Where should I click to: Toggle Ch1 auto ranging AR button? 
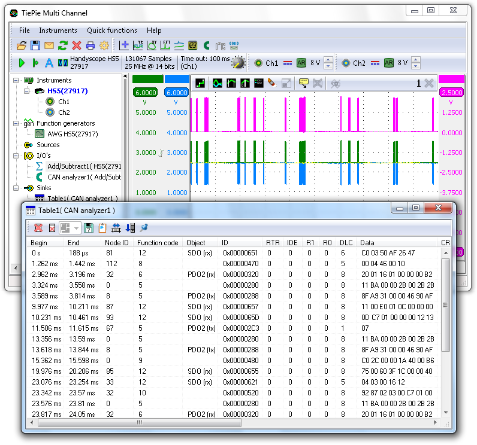pos(301,63)
